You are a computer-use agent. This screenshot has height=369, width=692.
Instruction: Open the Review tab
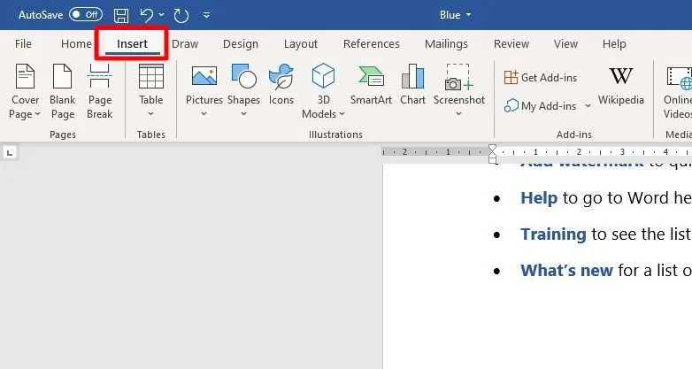pyautogui.click(x=511, y=43)
